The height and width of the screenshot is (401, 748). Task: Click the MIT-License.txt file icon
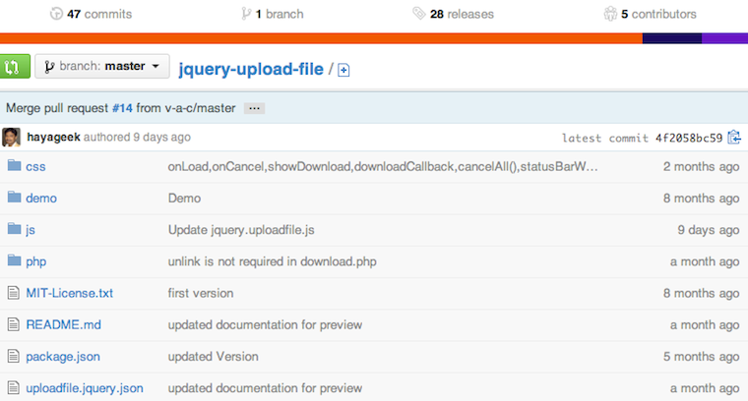14,293
